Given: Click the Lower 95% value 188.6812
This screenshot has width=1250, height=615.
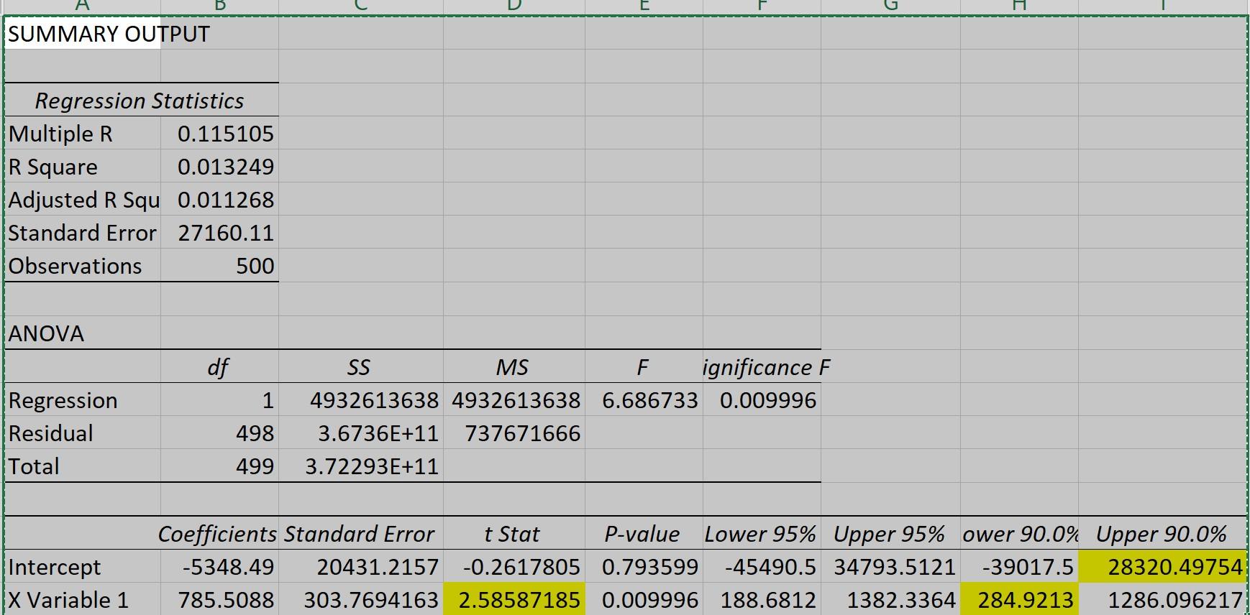Looking at the screenshot, I should click(x=762, y=598).
